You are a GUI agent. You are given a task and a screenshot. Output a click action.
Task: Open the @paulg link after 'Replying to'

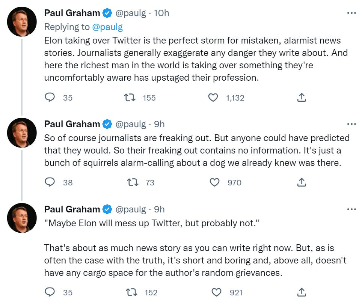coord(107,27)
